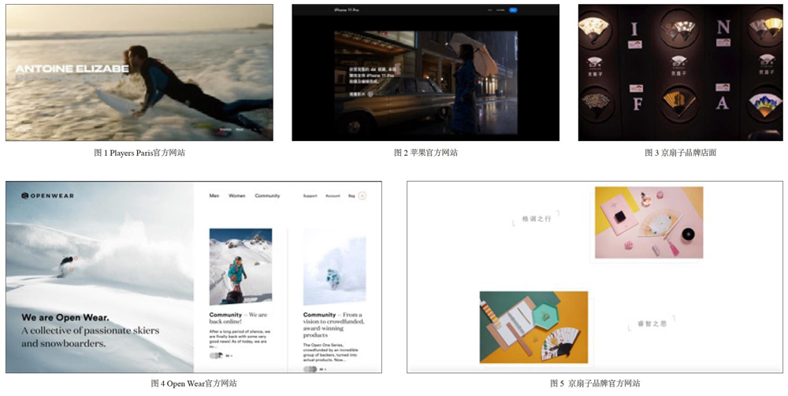Click the surfer hero image on Players Paris

click(x=139, y=72)
